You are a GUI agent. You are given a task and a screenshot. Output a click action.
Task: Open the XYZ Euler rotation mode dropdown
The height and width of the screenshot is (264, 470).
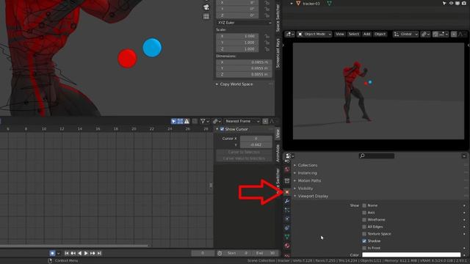[244, 23]
